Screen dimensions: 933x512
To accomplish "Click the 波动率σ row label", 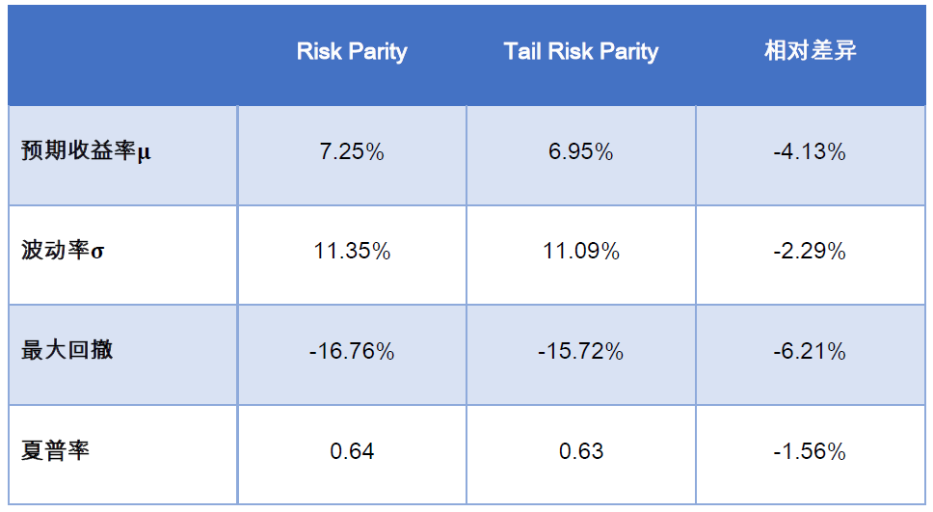I will pyautogui.click(x=64, y=252).
